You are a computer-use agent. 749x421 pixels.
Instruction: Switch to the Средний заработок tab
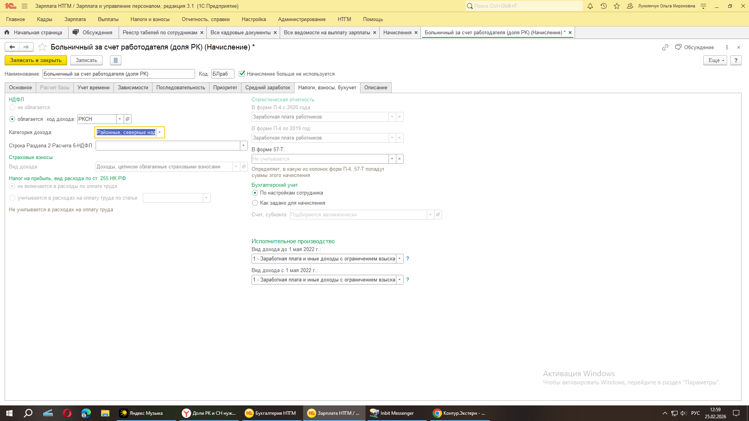268,88
